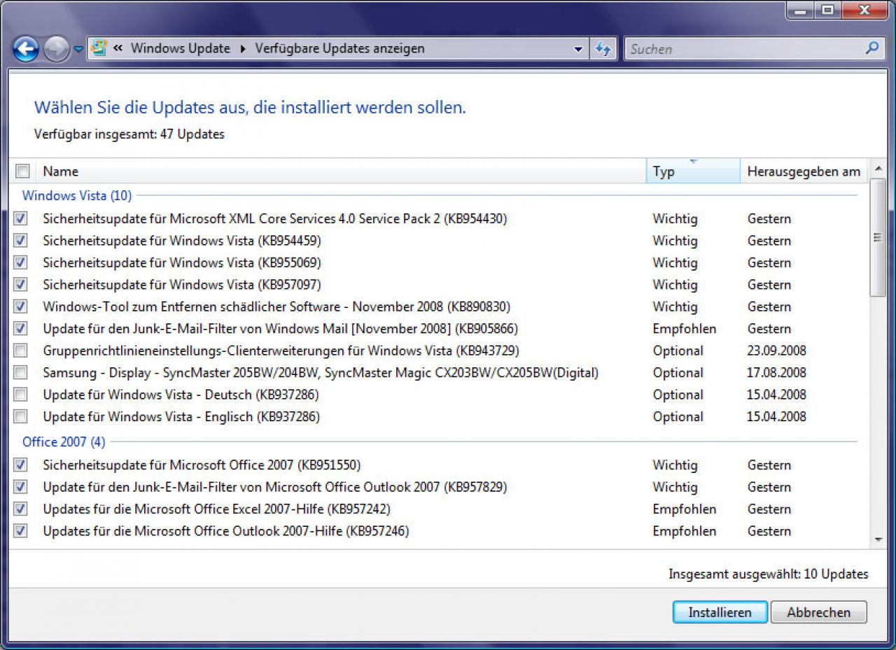Select the XML Core Services KB954430 row text
The width and height of the screenshot is (896, 650).
[275, 218]
